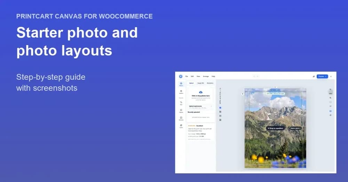Open the Elements panel icon

[181, 118]
